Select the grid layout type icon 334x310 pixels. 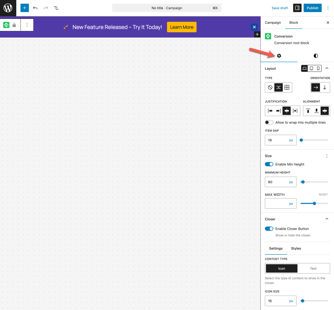pyautogui.click(x=287, y=87)
